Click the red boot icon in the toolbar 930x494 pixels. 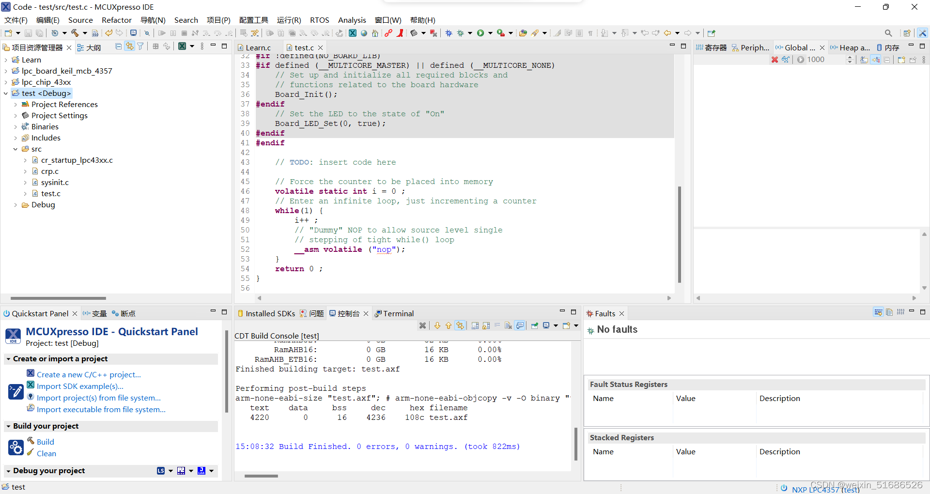point(400,33)
